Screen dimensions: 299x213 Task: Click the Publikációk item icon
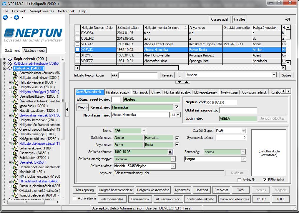coord(16,158)
